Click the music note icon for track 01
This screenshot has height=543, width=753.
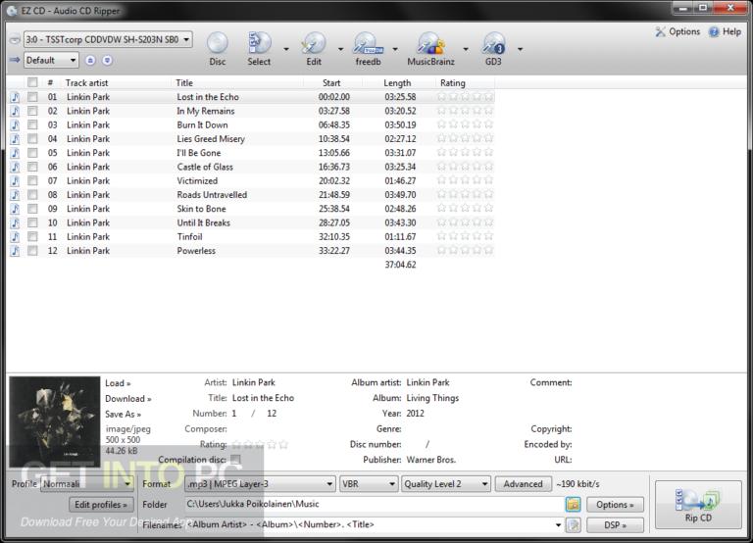pos(16,97)
